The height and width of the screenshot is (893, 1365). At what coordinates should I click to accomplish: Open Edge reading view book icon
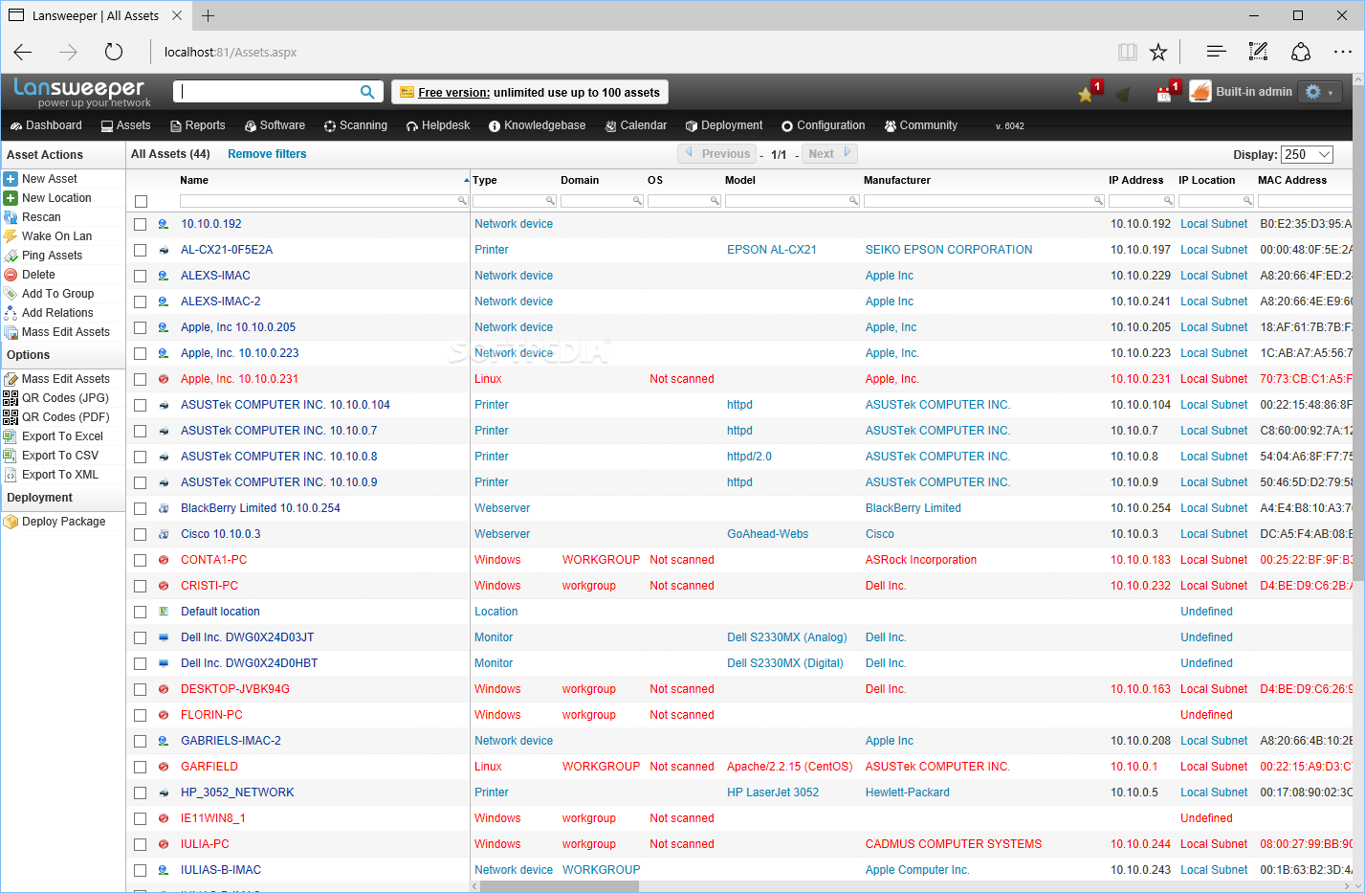1128,52
